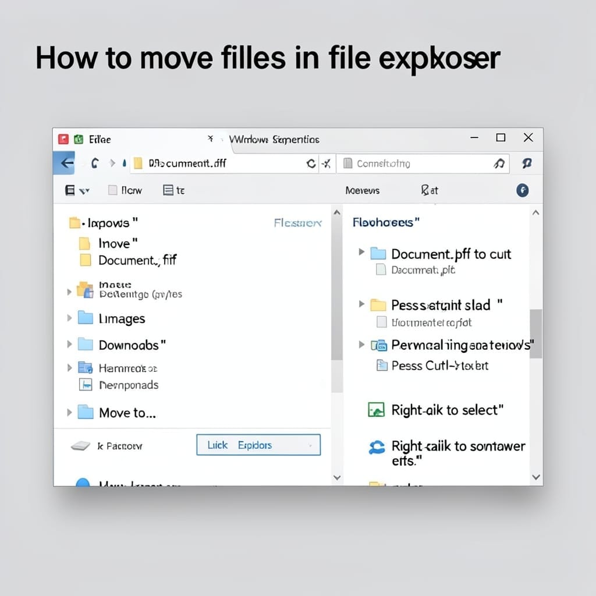Click the right pane scrollbar thumb

[536, 334]
